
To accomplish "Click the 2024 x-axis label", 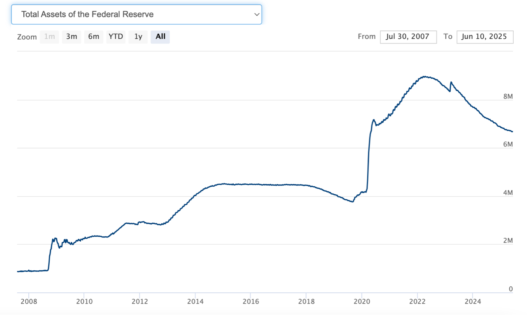I will (472, 301).
